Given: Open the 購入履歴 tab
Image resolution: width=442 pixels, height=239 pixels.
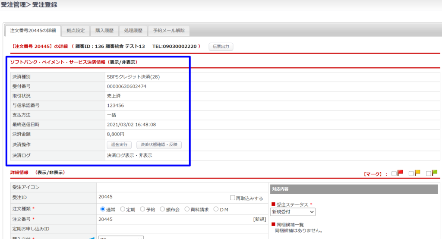Looking at the screenshot, I should tap(104, 31).
